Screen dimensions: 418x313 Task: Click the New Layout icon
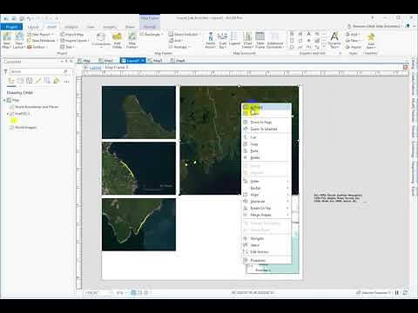(19, 40)
